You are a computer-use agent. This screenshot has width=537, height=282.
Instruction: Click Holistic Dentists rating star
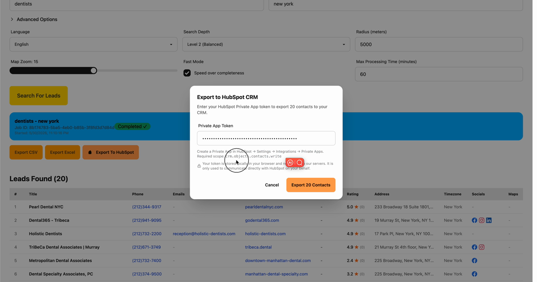click(356, 234)
